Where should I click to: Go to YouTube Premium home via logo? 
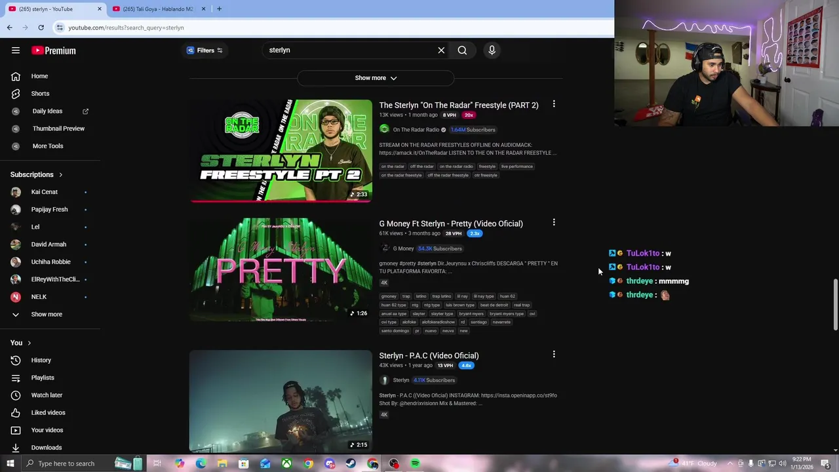click(54, 50)
